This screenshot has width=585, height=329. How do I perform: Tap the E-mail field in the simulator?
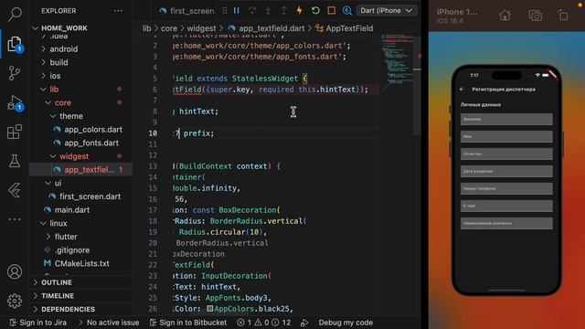pyautogui.click(x=506, y=206)
